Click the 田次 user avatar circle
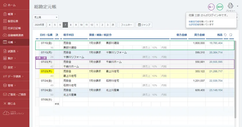The width and height of the screenshot is (242, 127). (x=220, y=7)
